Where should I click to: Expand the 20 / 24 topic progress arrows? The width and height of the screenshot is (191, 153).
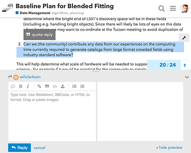pos(184,65)
